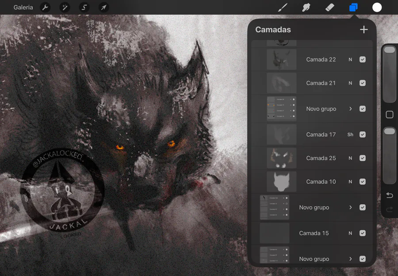Image resolution: width=398 pixels, height=276 pixels.
Task: Hide Camada 22 layer
Action: point(363,59)
